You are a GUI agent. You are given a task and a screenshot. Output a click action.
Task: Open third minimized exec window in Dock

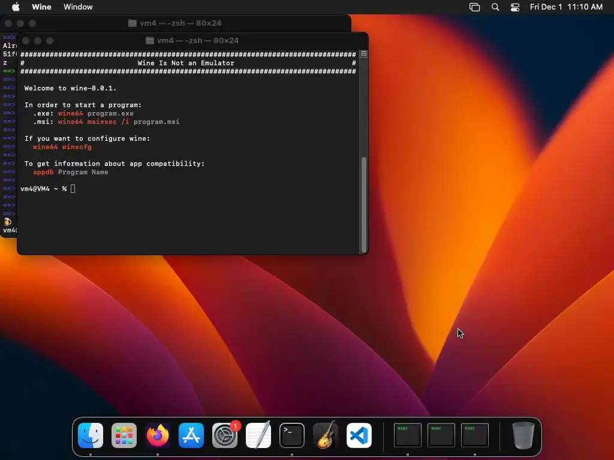coord(475,435)
